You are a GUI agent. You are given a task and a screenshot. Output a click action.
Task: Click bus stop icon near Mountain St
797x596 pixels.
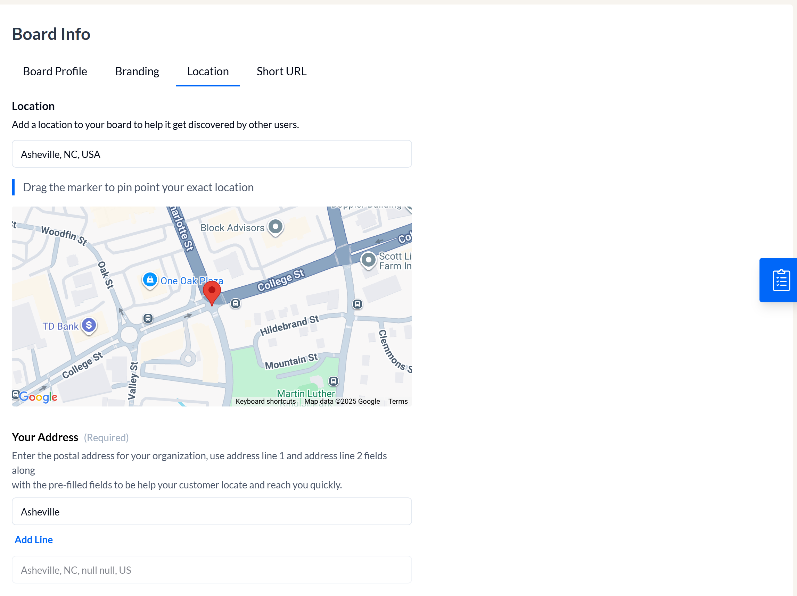(x=333, y=381)
